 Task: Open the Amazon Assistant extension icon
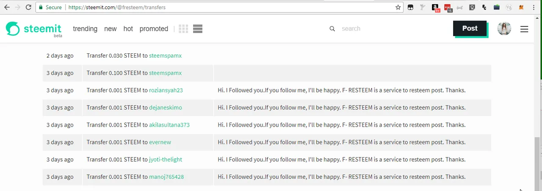click(x=435, y=8)
